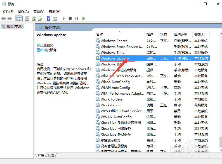
Task: Click the Pause Service icon
Action: click(x=77, y=18)
